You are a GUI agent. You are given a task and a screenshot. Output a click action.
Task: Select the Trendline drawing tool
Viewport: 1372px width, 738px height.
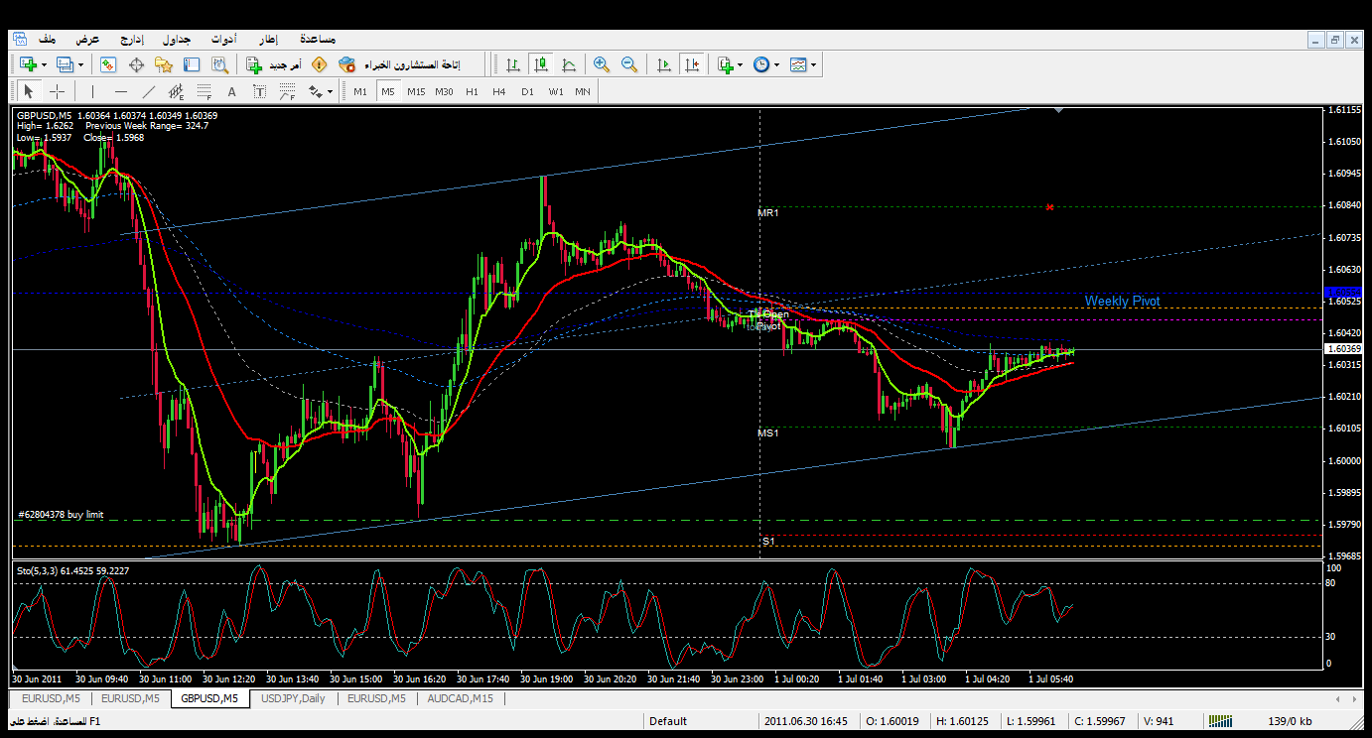pyautogui.click(x=149, y=91)
